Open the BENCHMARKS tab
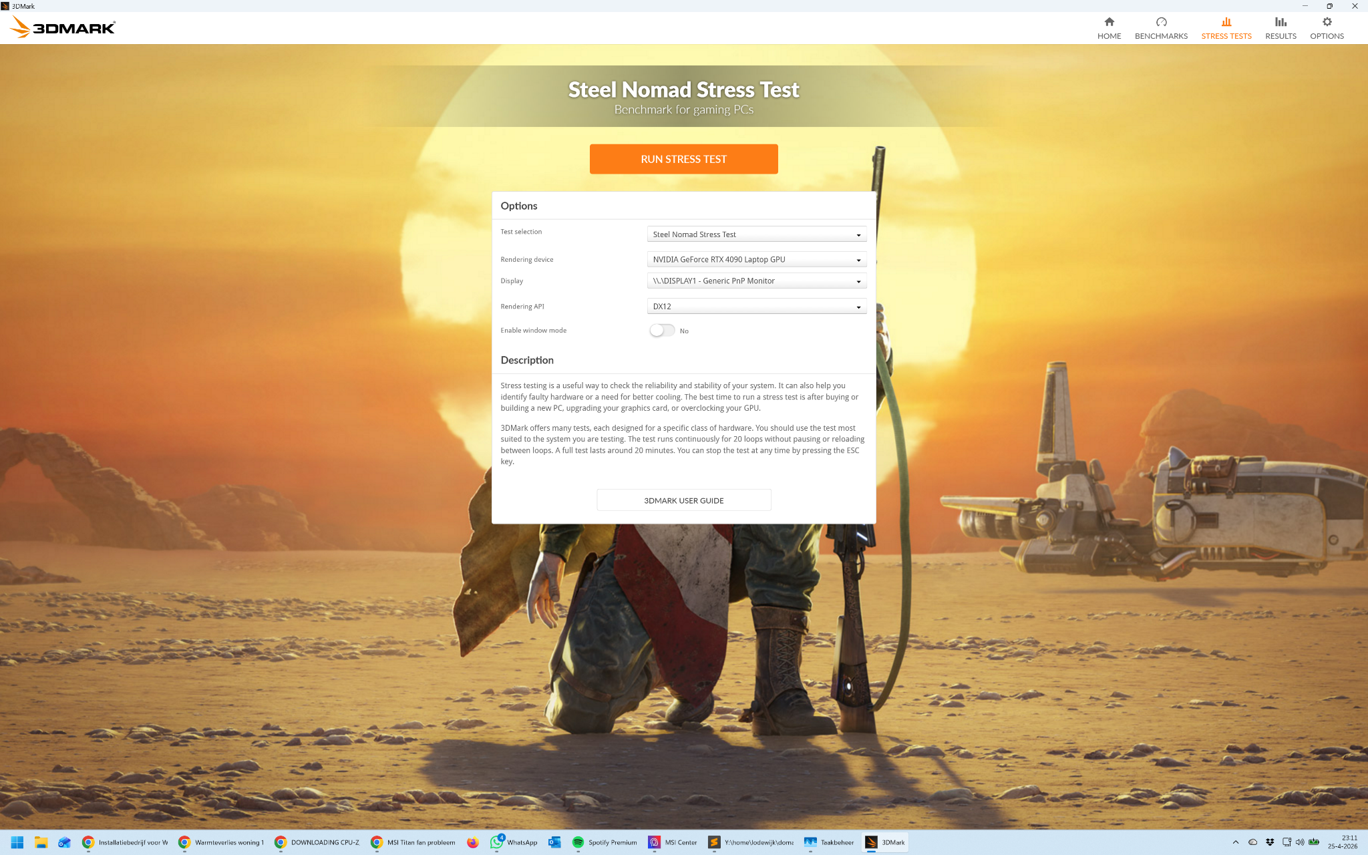The width and height of the screenshot is (1368, 855). [1161, 28]
